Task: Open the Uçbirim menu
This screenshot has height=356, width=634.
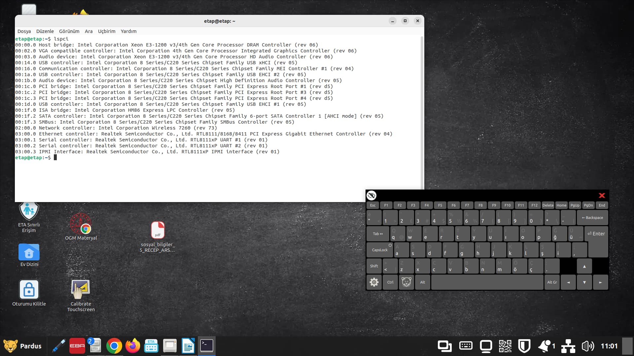Action: (107, 31)
